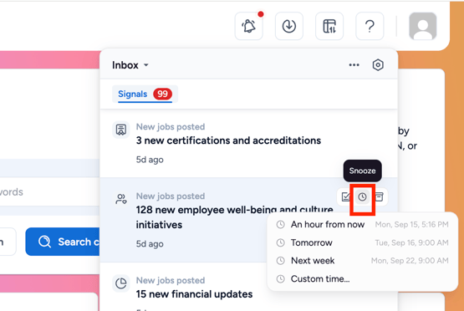Snooze until Next week
The image size is (464, 311).
(362, 261)
